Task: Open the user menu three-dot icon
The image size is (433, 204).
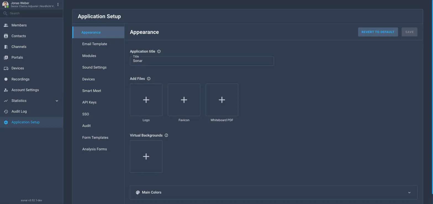Action: tap(58, 4)
